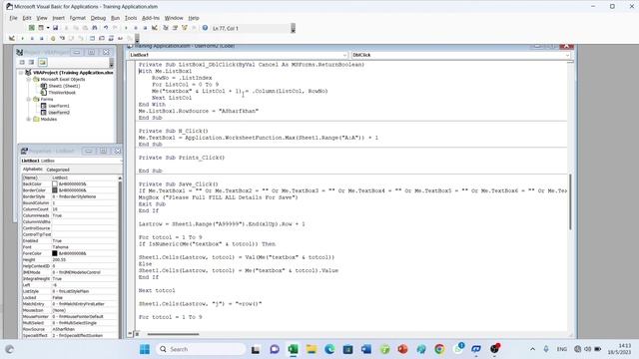Screen dimensions: 639x359
Task: Open the Insert object dropdown arrow
Action: [x=48, y=28]
